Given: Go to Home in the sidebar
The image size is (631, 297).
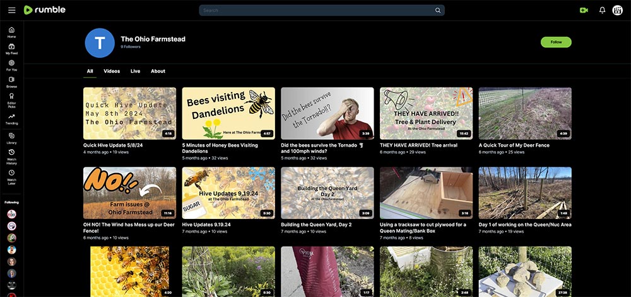Looking at the screenshot, I should pyautogui.click(x=11, y=33).
